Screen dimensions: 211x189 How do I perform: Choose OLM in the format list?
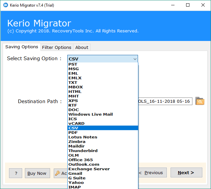pos(103,155)
